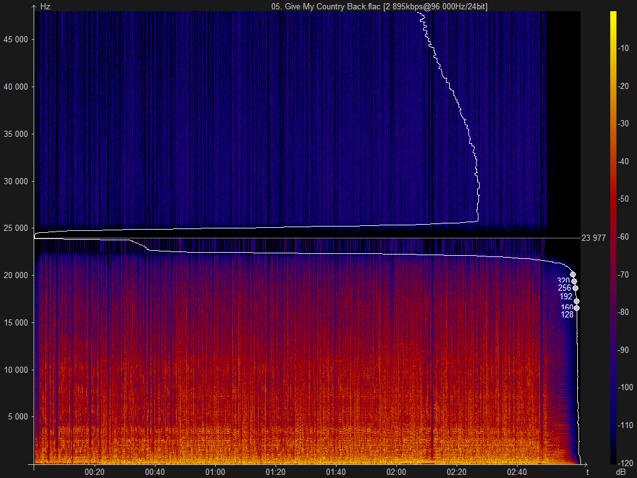Click the 15 000 Hz axis label
The height and width of the screenshot is (478, 637).
[x=16, y=323]
